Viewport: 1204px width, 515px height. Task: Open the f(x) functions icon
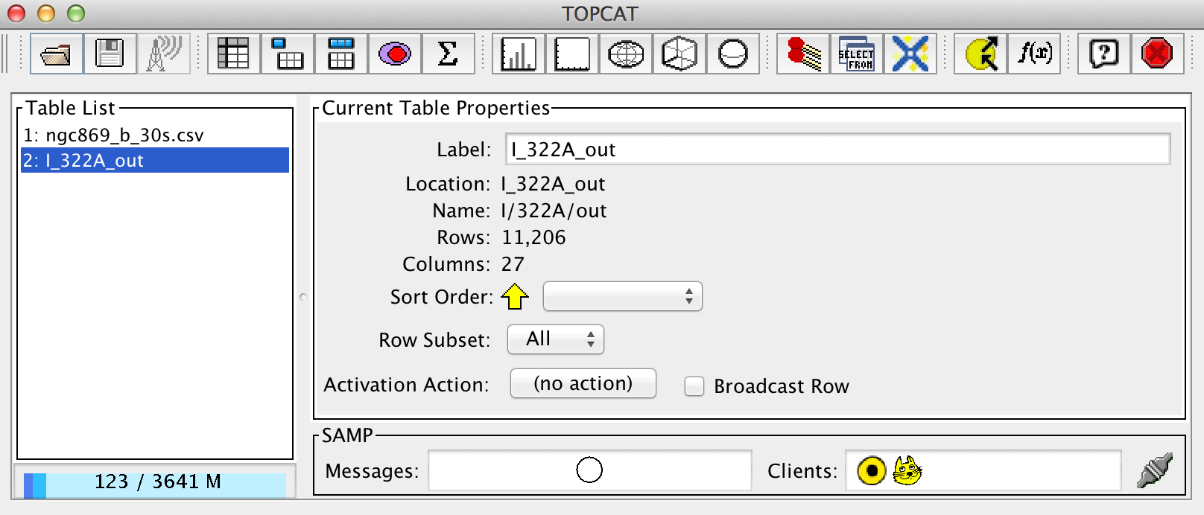1035,54
